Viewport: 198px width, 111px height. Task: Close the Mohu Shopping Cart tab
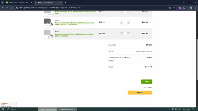pos(61,2)
